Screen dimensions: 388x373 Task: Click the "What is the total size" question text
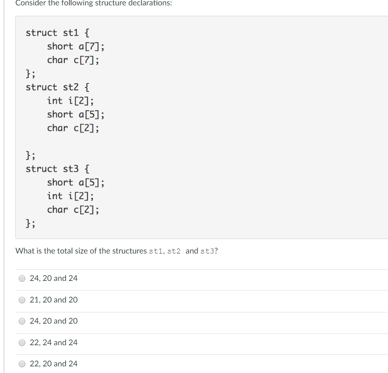pos(117,251)
